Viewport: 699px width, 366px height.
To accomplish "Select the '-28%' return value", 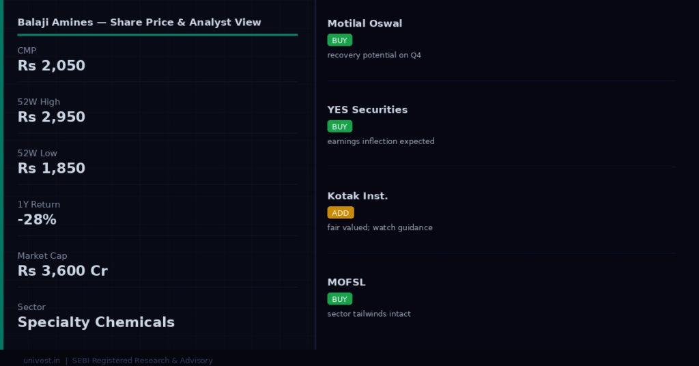I will pos(37,219).
